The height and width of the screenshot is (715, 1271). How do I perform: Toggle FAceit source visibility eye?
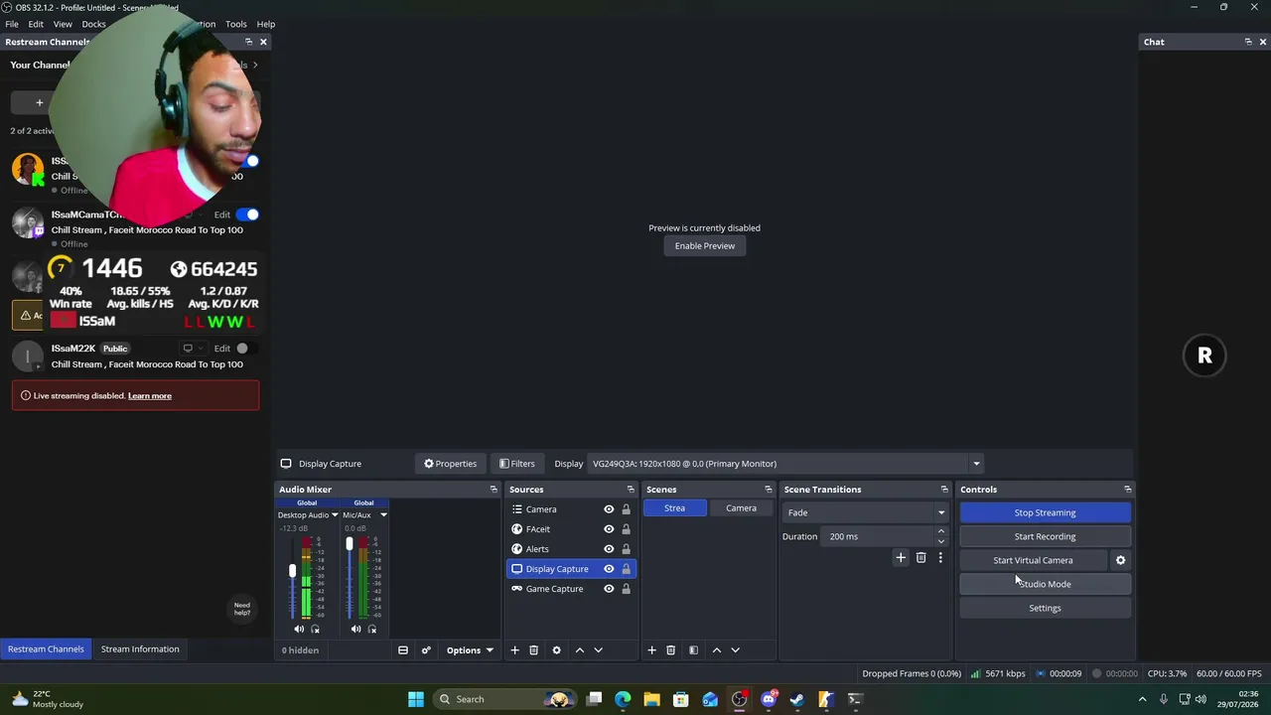coord(609,529)
